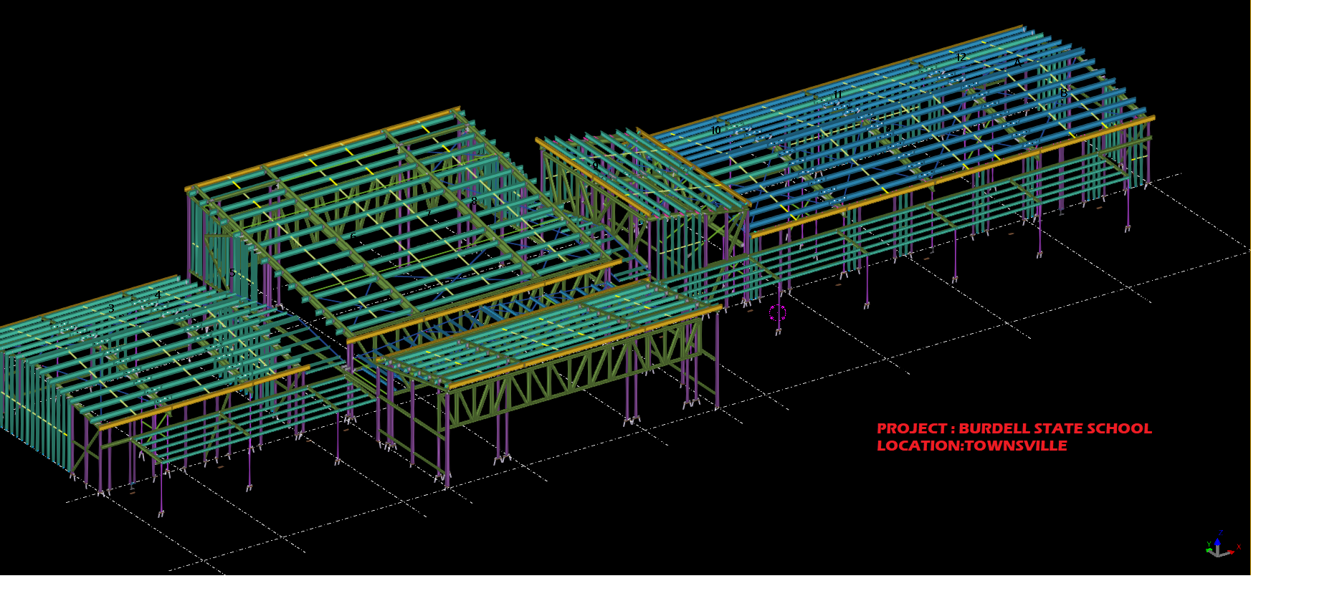Screen dimensions: 1337x596
Task: Pick grid label 7 on sloped roof
Action: [x=429, y=213]
